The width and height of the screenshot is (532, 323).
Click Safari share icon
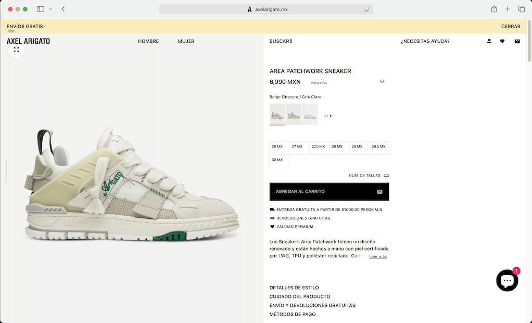tap(493, 9)
